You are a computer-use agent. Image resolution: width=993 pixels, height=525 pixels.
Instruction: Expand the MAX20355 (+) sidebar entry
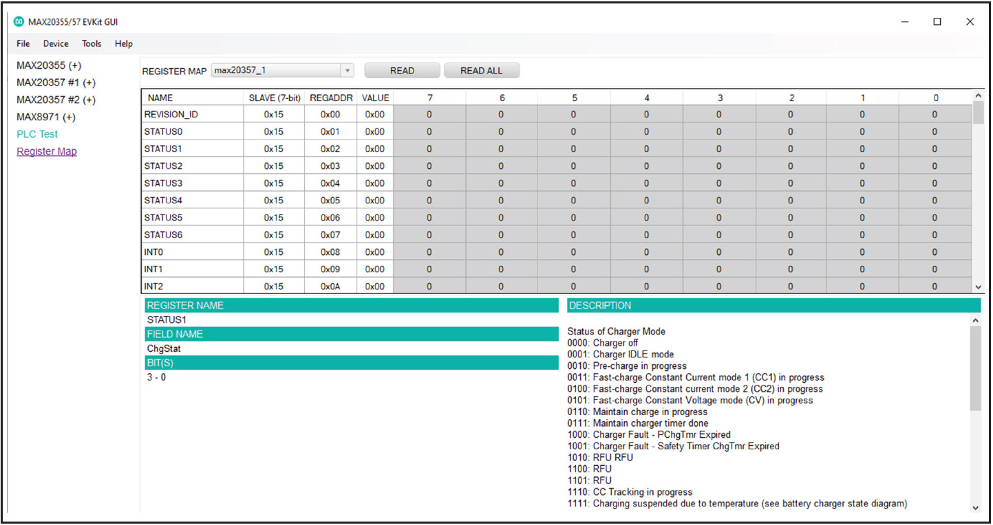click(49, 65)
